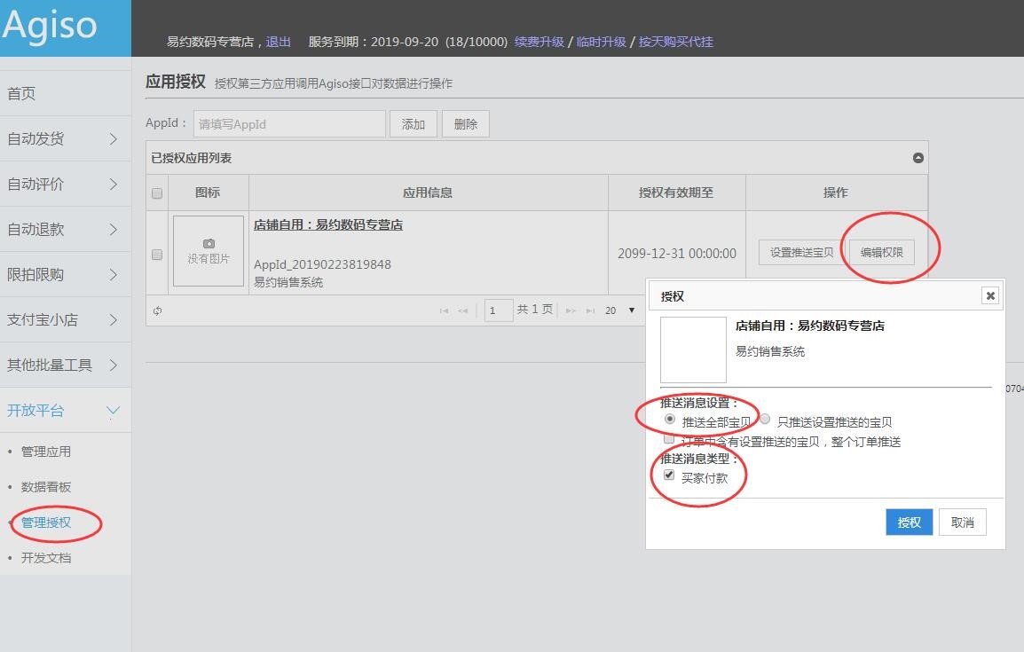The image size is (1024, 652).
Task: Go to last page pager icon
Action: (590, 310)
